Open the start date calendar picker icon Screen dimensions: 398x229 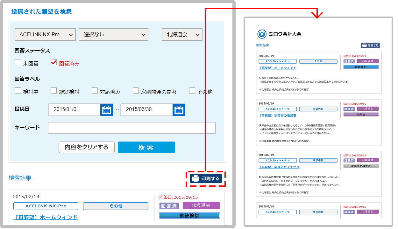point(107,110)
